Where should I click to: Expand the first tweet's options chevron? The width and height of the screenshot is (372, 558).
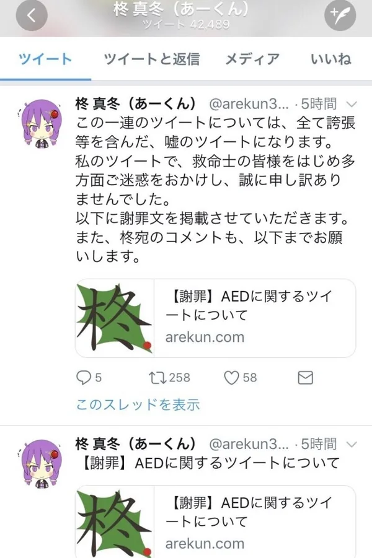point(352,104)
